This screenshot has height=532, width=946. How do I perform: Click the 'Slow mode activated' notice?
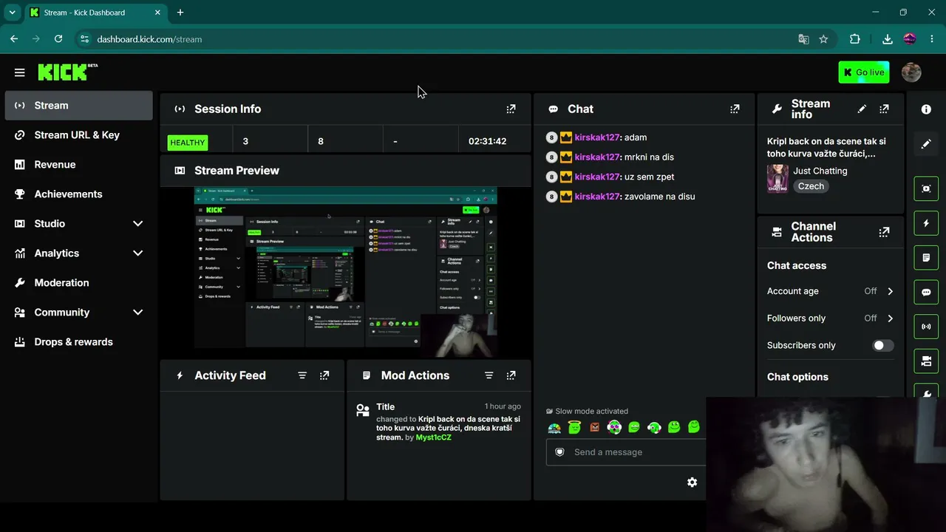pos(587,412)
